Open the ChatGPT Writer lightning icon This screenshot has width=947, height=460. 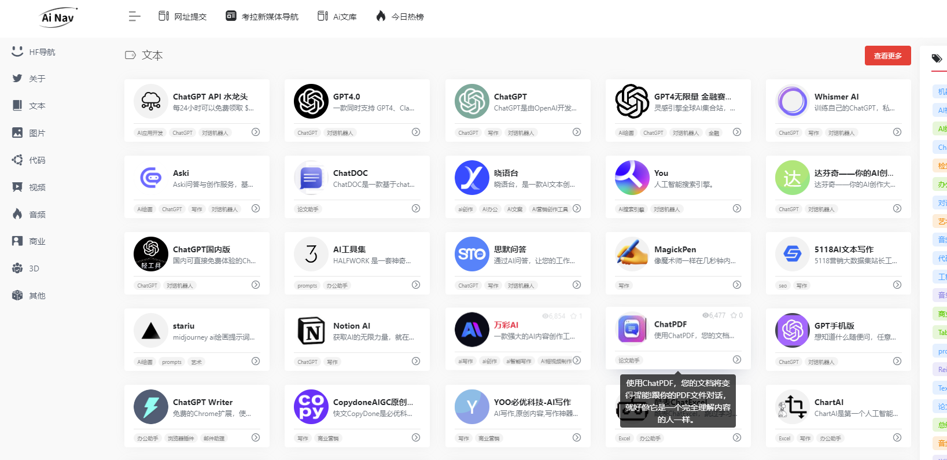pos(151,407)
